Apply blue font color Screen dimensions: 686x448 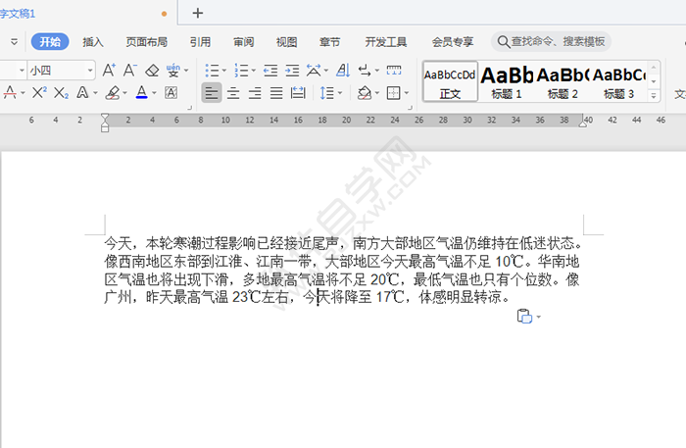[142, 93]
